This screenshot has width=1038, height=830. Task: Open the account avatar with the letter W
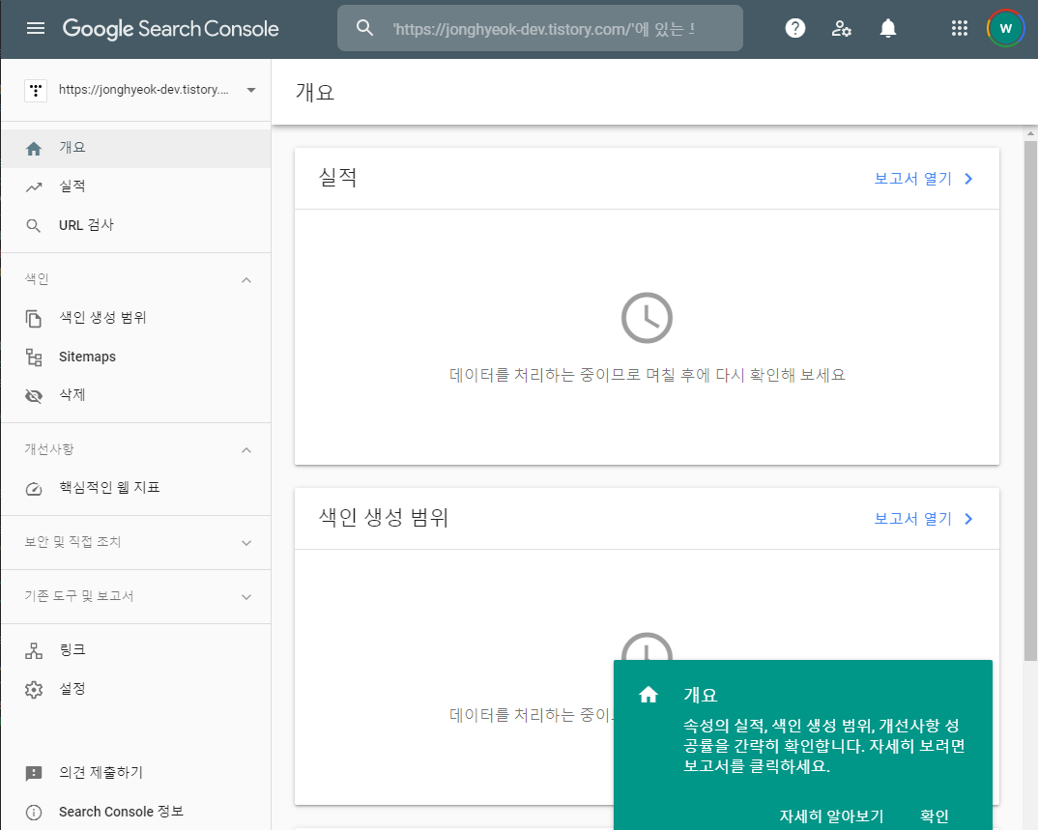1005,28
